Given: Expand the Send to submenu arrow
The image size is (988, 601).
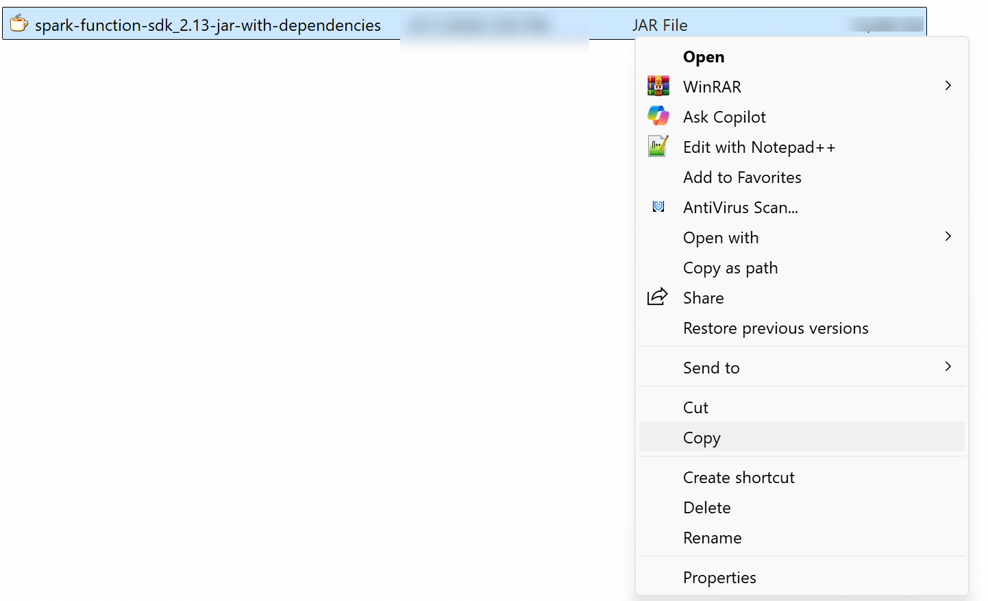Looking at the screenshot, I should (948, 367).
